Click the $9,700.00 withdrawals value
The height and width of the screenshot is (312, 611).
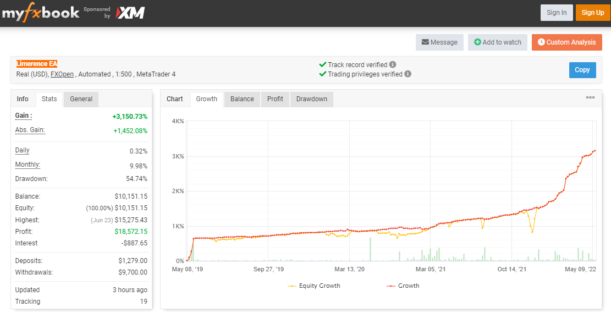[x=133, y=272]
